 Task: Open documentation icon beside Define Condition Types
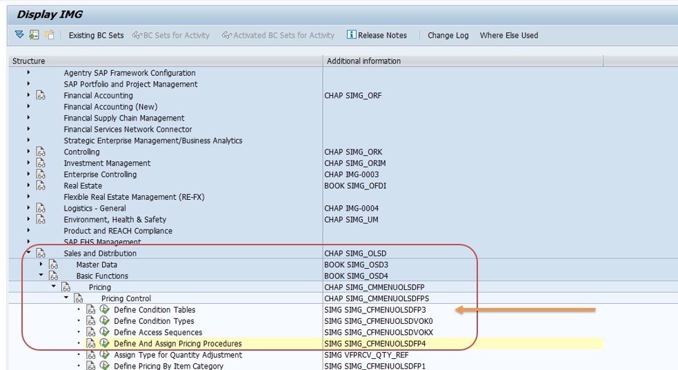click(92, 321)
